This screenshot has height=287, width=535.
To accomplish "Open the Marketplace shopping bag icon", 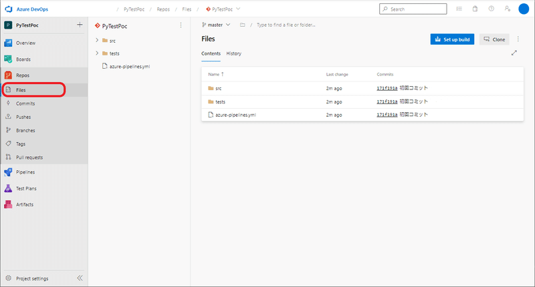I will (475, 9).
